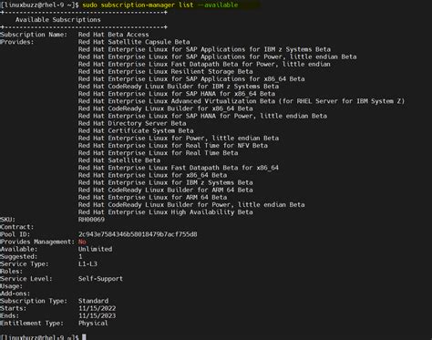Click the end date 11/15/2023
Image resolution: width=432 pixels, height=340 pixels.
[97, 315]
